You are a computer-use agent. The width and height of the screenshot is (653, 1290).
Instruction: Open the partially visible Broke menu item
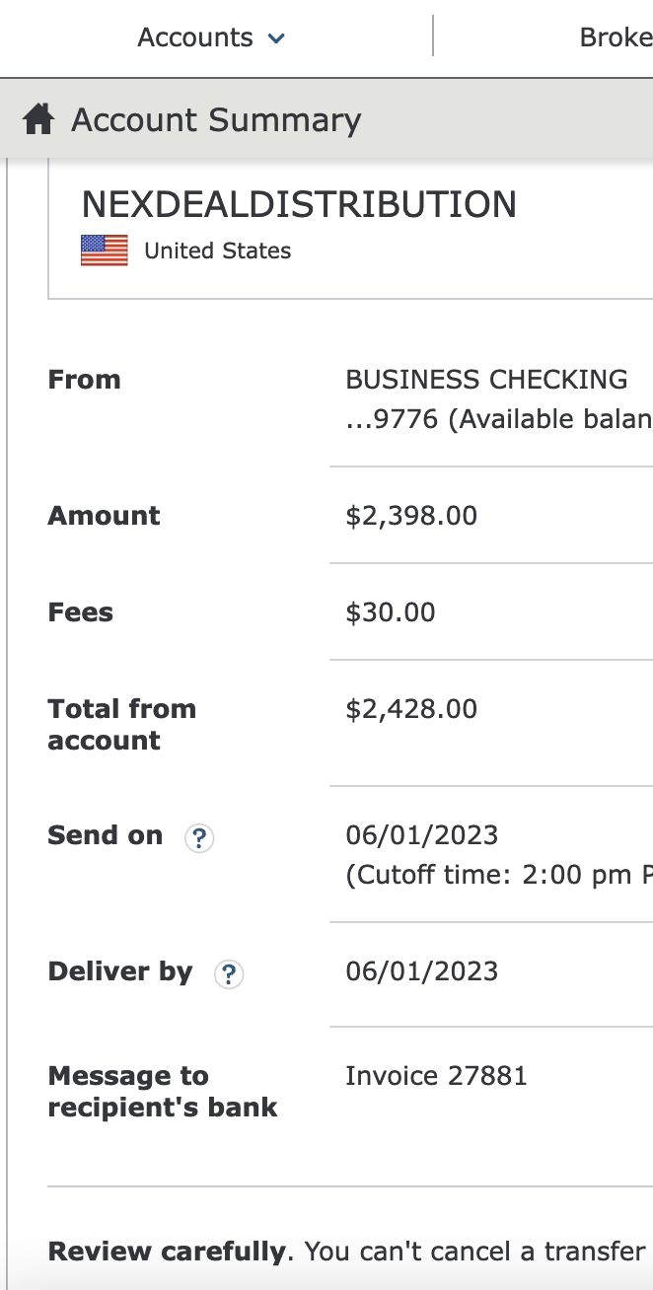(x=616, y=37)
